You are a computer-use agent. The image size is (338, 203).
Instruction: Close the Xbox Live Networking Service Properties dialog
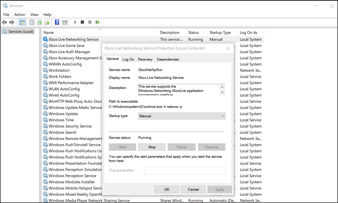[x=228, y=48]
